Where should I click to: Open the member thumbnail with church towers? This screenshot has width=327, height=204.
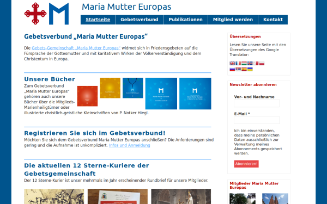click(x=275, y=199)
